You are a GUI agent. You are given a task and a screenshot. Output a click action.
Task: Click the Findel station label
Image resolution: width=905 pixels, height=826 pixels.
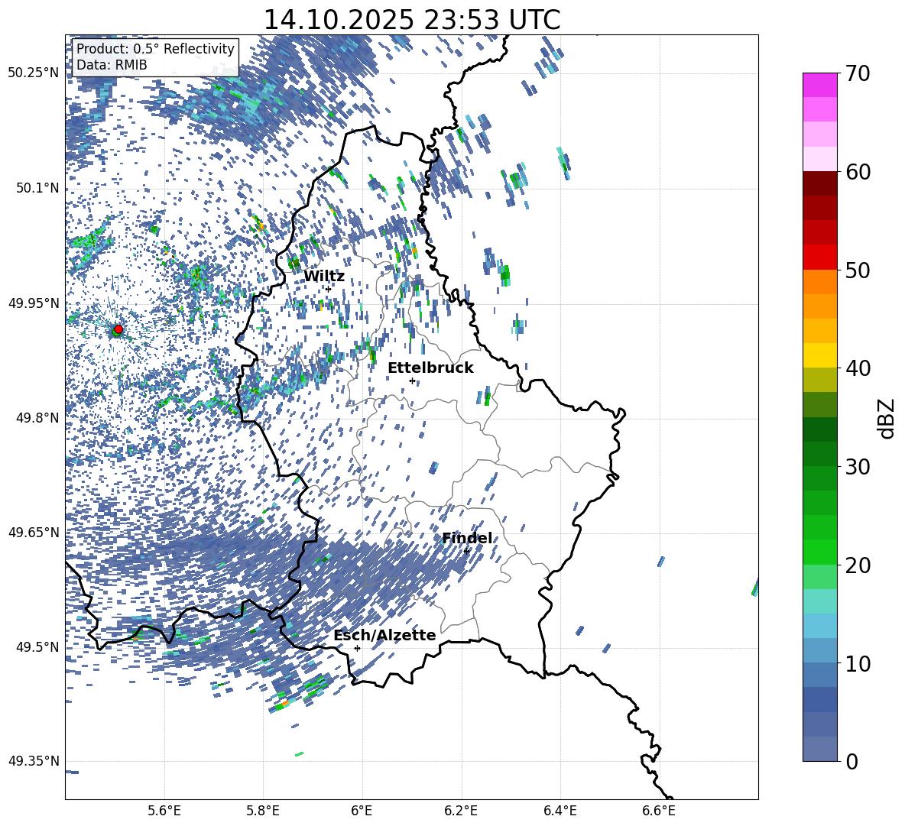[x=467, y=538]
